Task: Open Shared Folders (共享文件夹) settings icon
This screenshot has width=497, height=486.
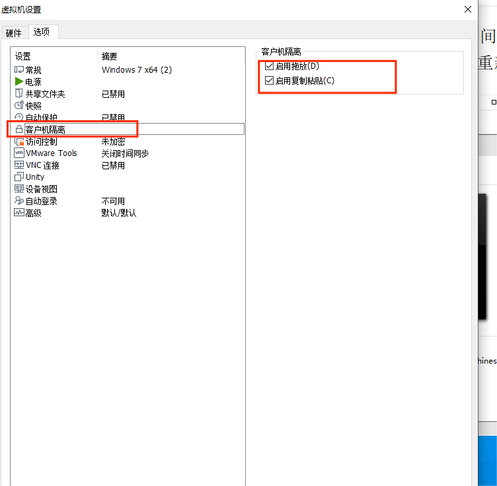Action: pyautogui.click(x=19, y=94)
